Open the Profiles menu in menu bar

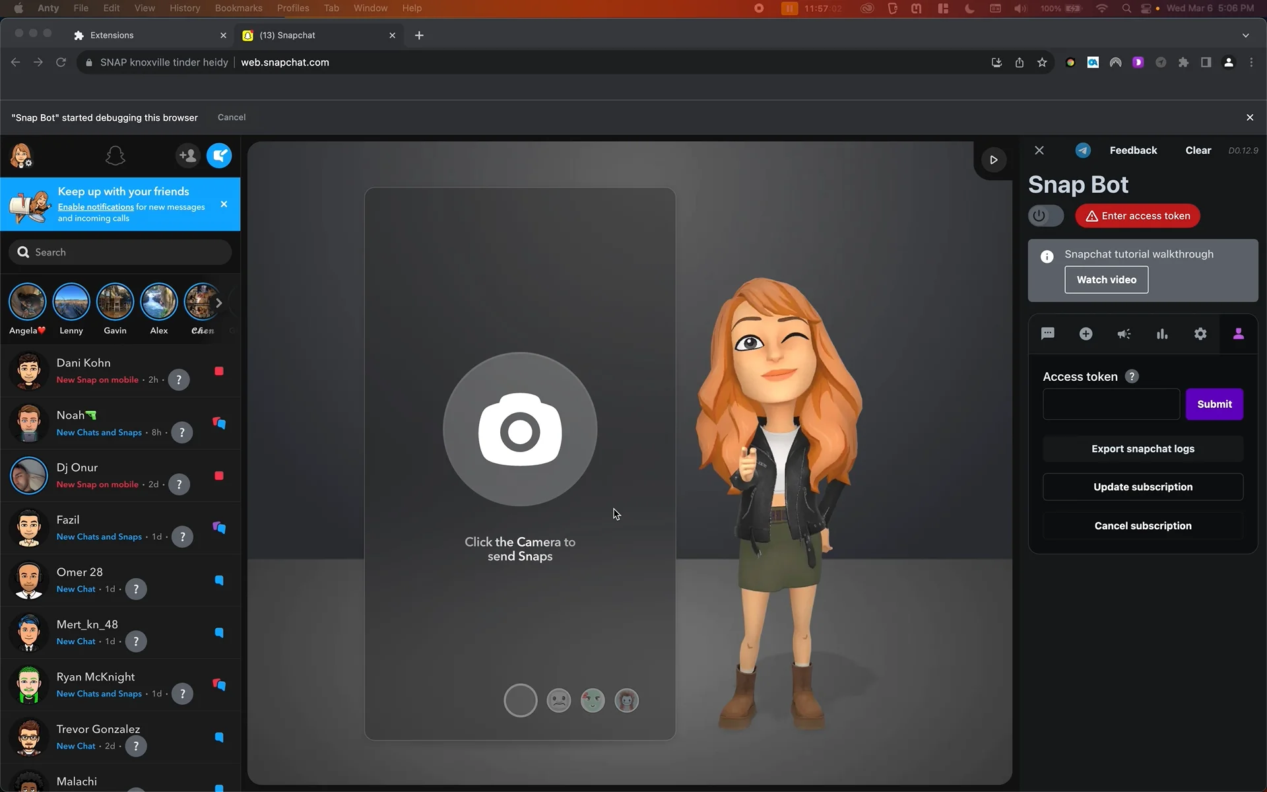(293, 8)
